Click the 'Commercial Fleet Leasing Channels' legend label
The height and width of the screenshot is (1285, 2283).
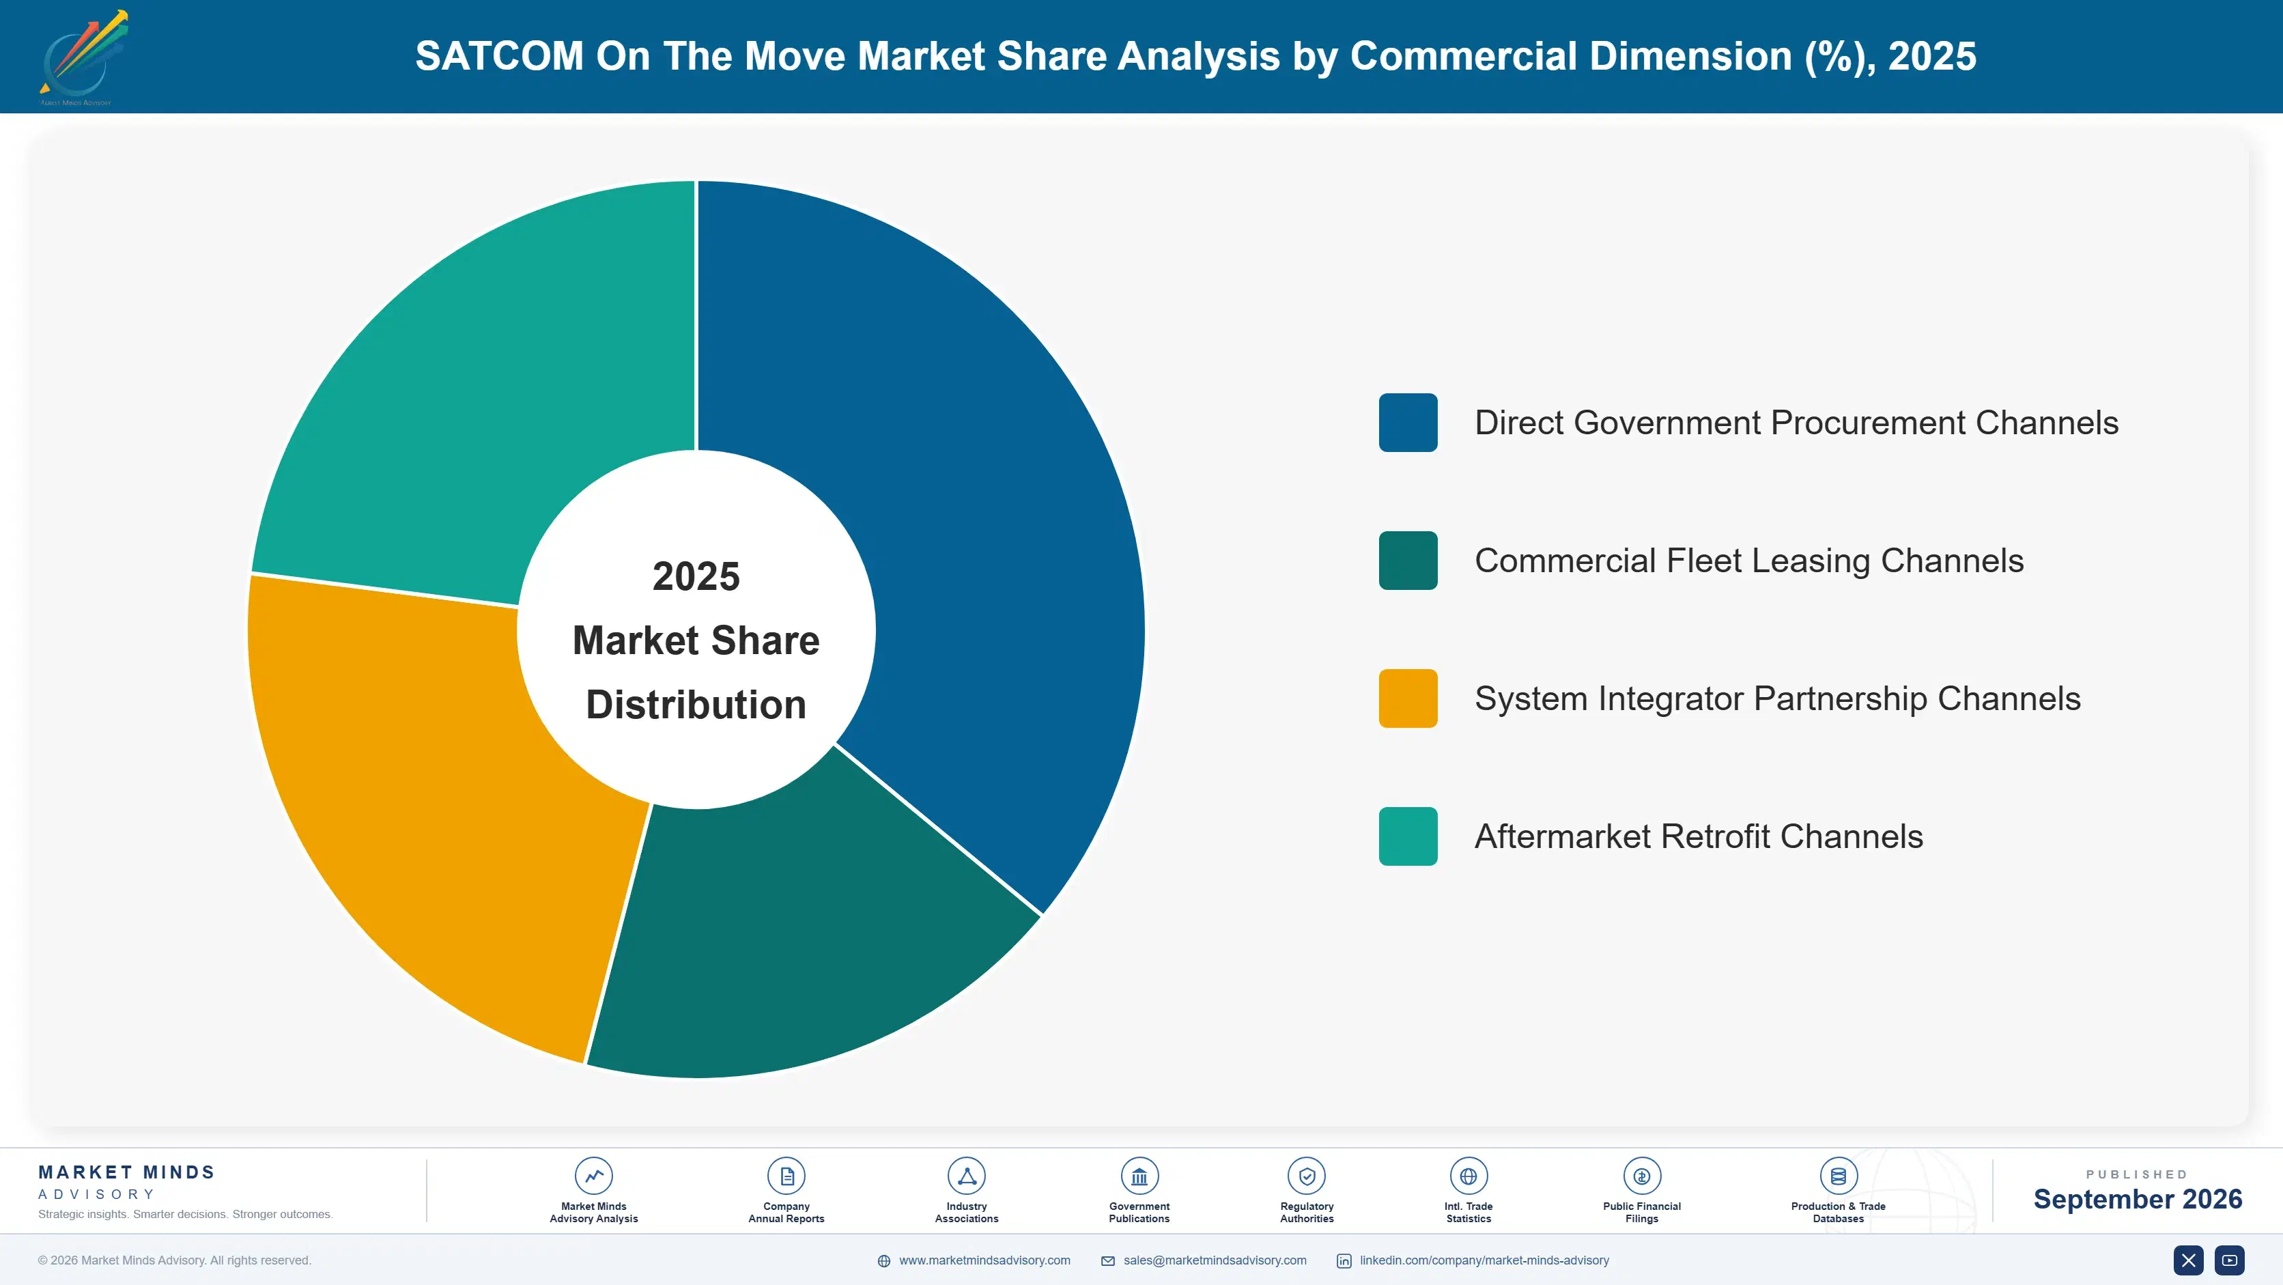1748,561
